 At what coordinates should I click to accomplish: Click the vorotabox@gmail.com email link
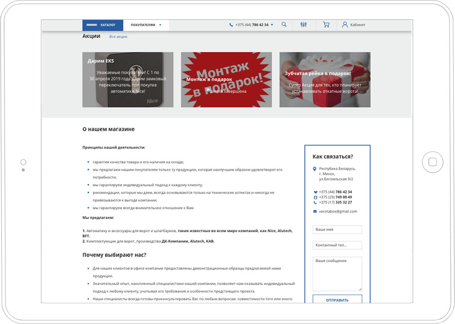click(x=338, y=211)
